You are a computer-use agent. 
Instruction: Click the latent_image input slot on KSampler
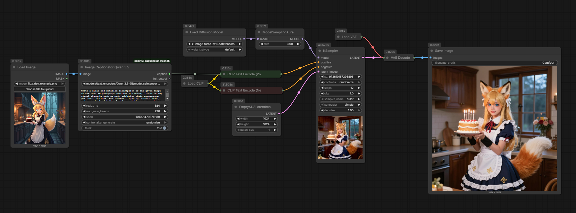tap(318, 72)
